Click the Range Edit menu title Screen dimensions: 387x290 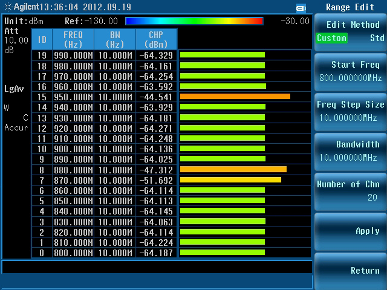[350, 7]
